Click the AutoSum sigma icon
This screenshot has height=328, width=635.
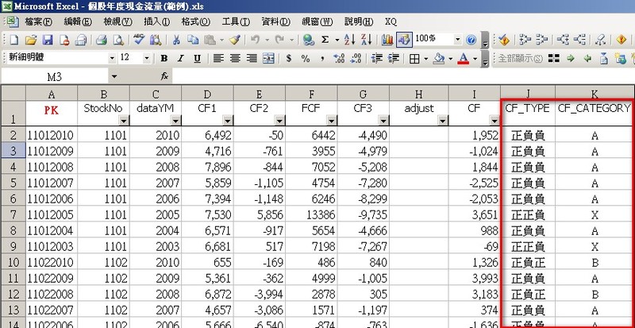pyautogui.click(x=325, y=40)
